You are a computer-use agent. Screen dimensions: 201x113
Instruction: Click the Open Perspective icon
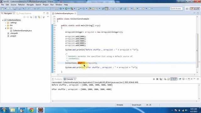pyautogui.click(x=187, y=9)
